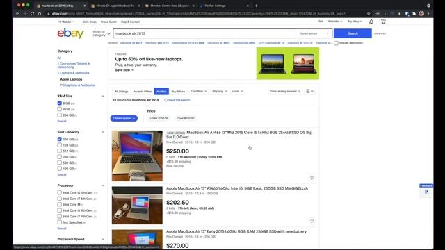
Task: Open eBay notifications bell
Action: pos(371,22)
